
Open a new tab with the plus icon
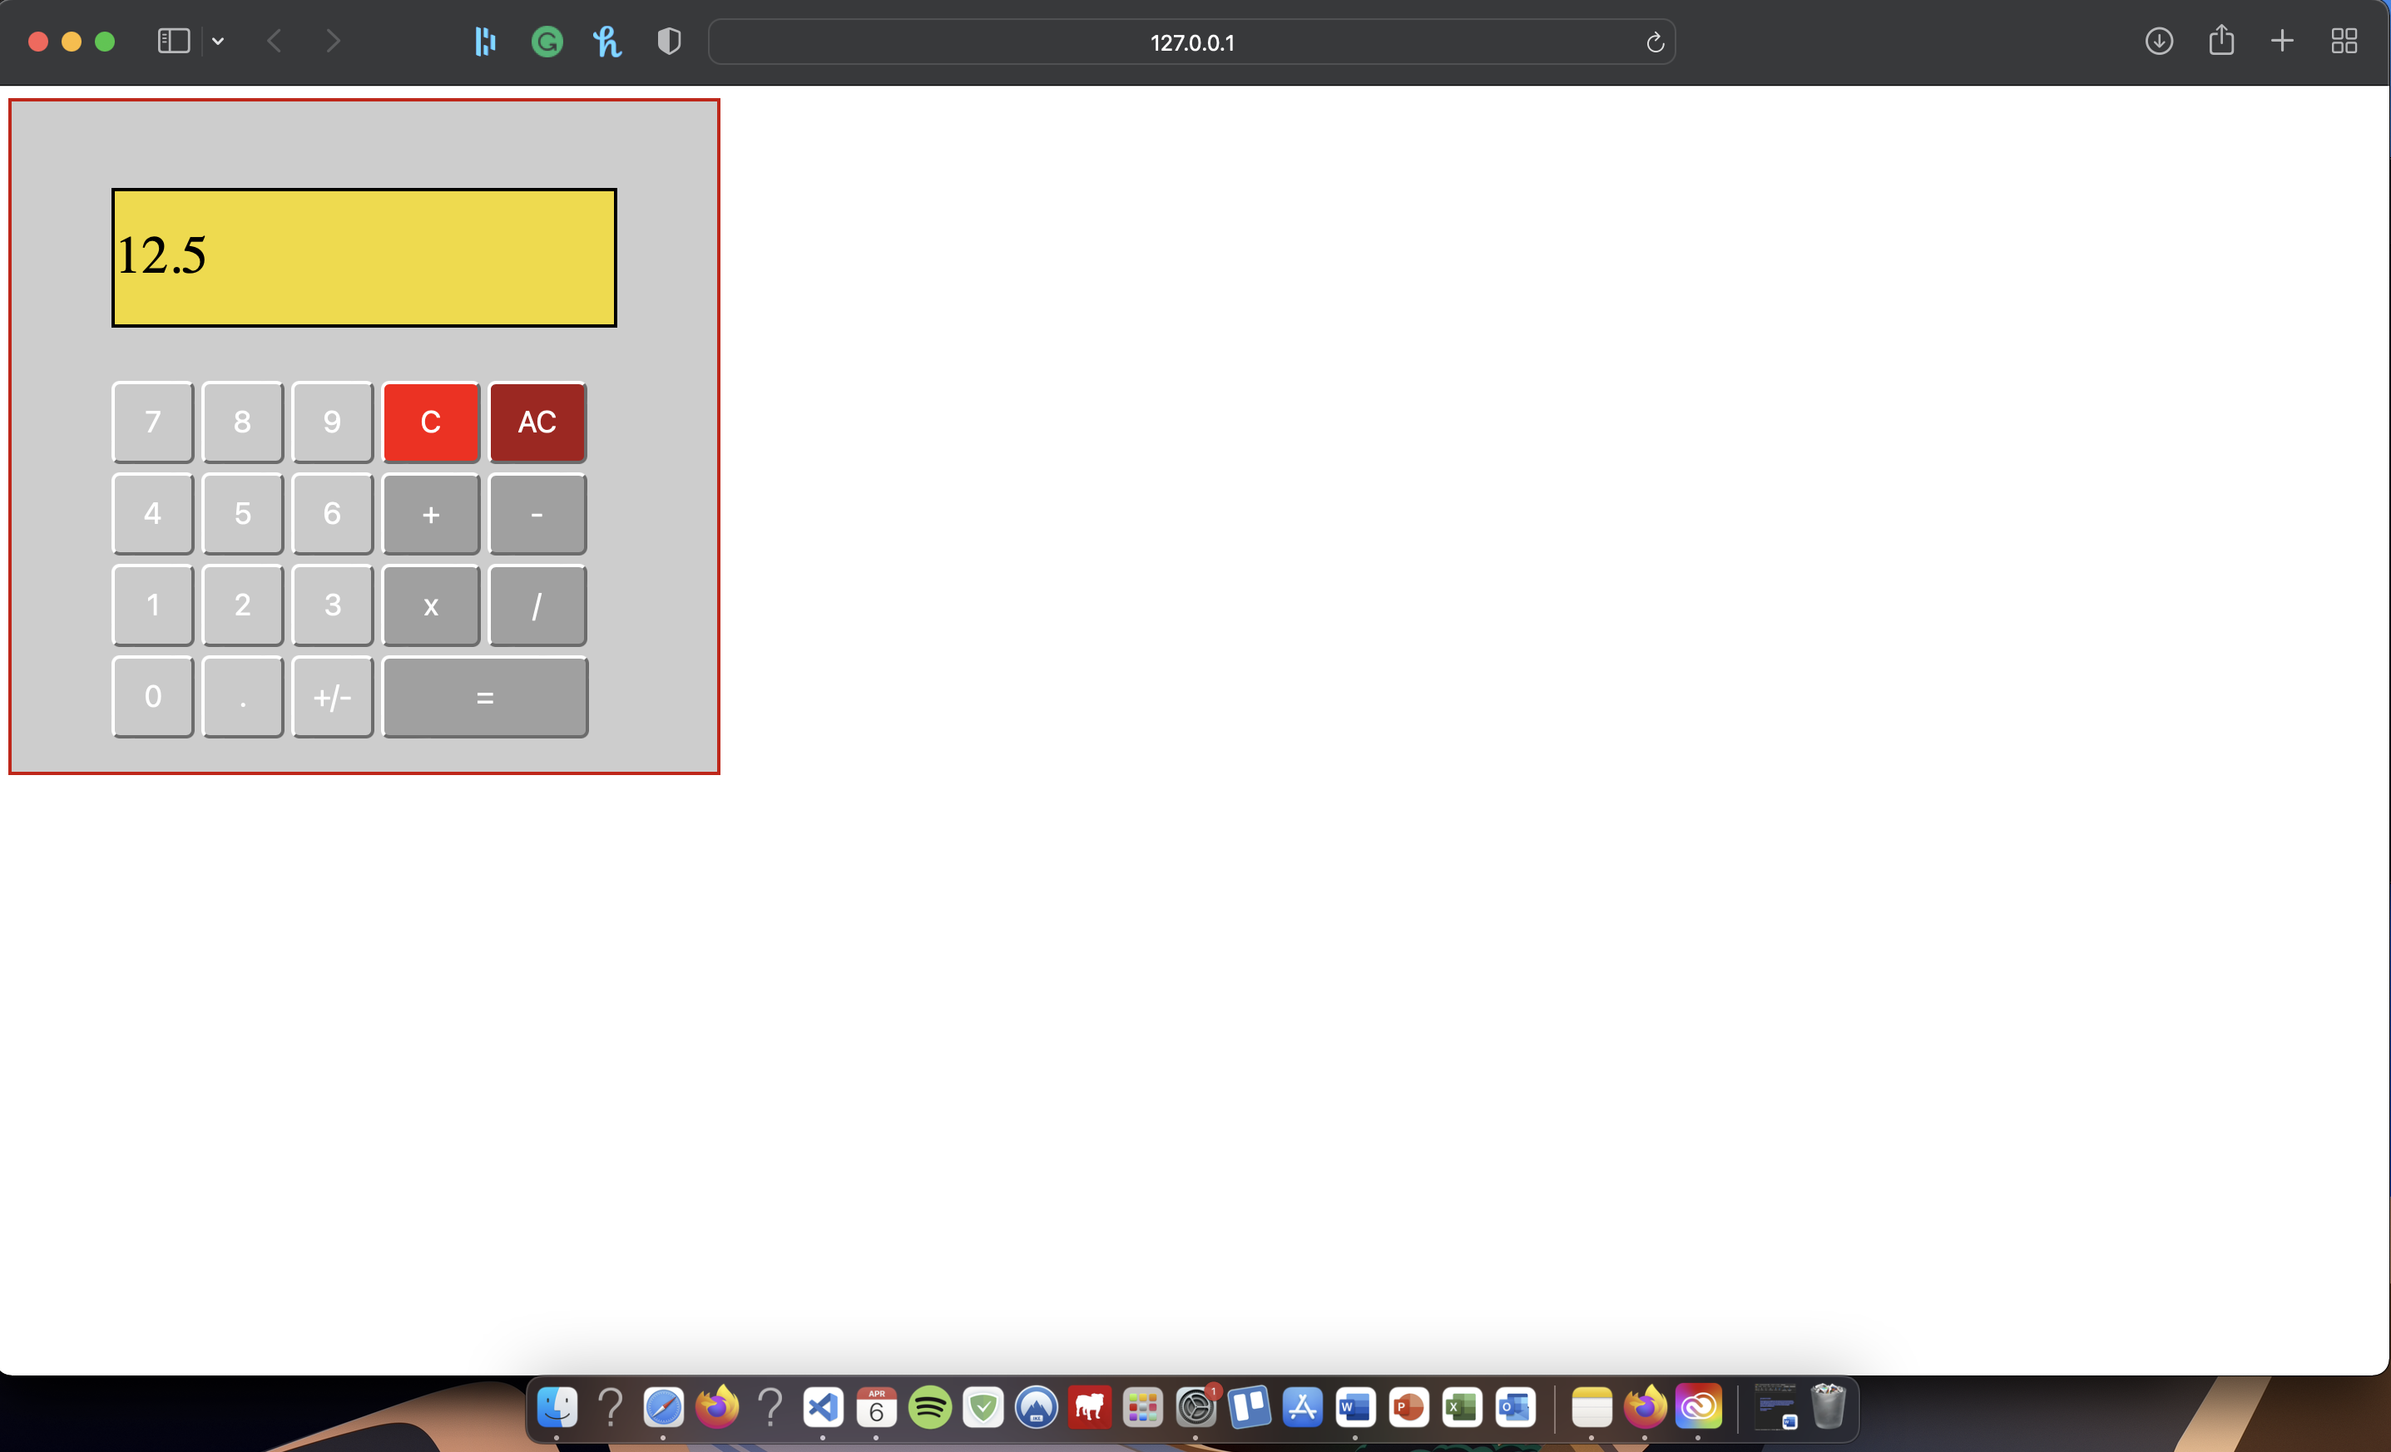click(2282, 42)
